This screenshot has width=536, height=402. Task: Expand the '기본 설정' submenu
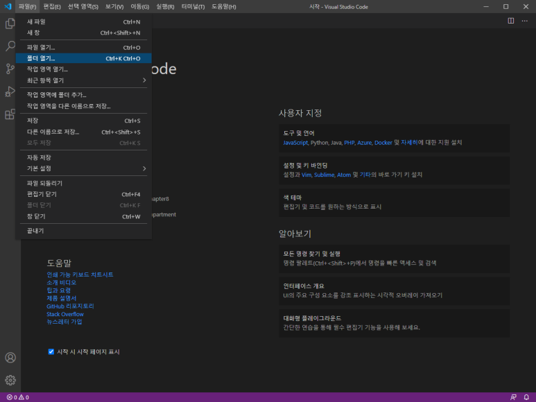pos(83,168)
